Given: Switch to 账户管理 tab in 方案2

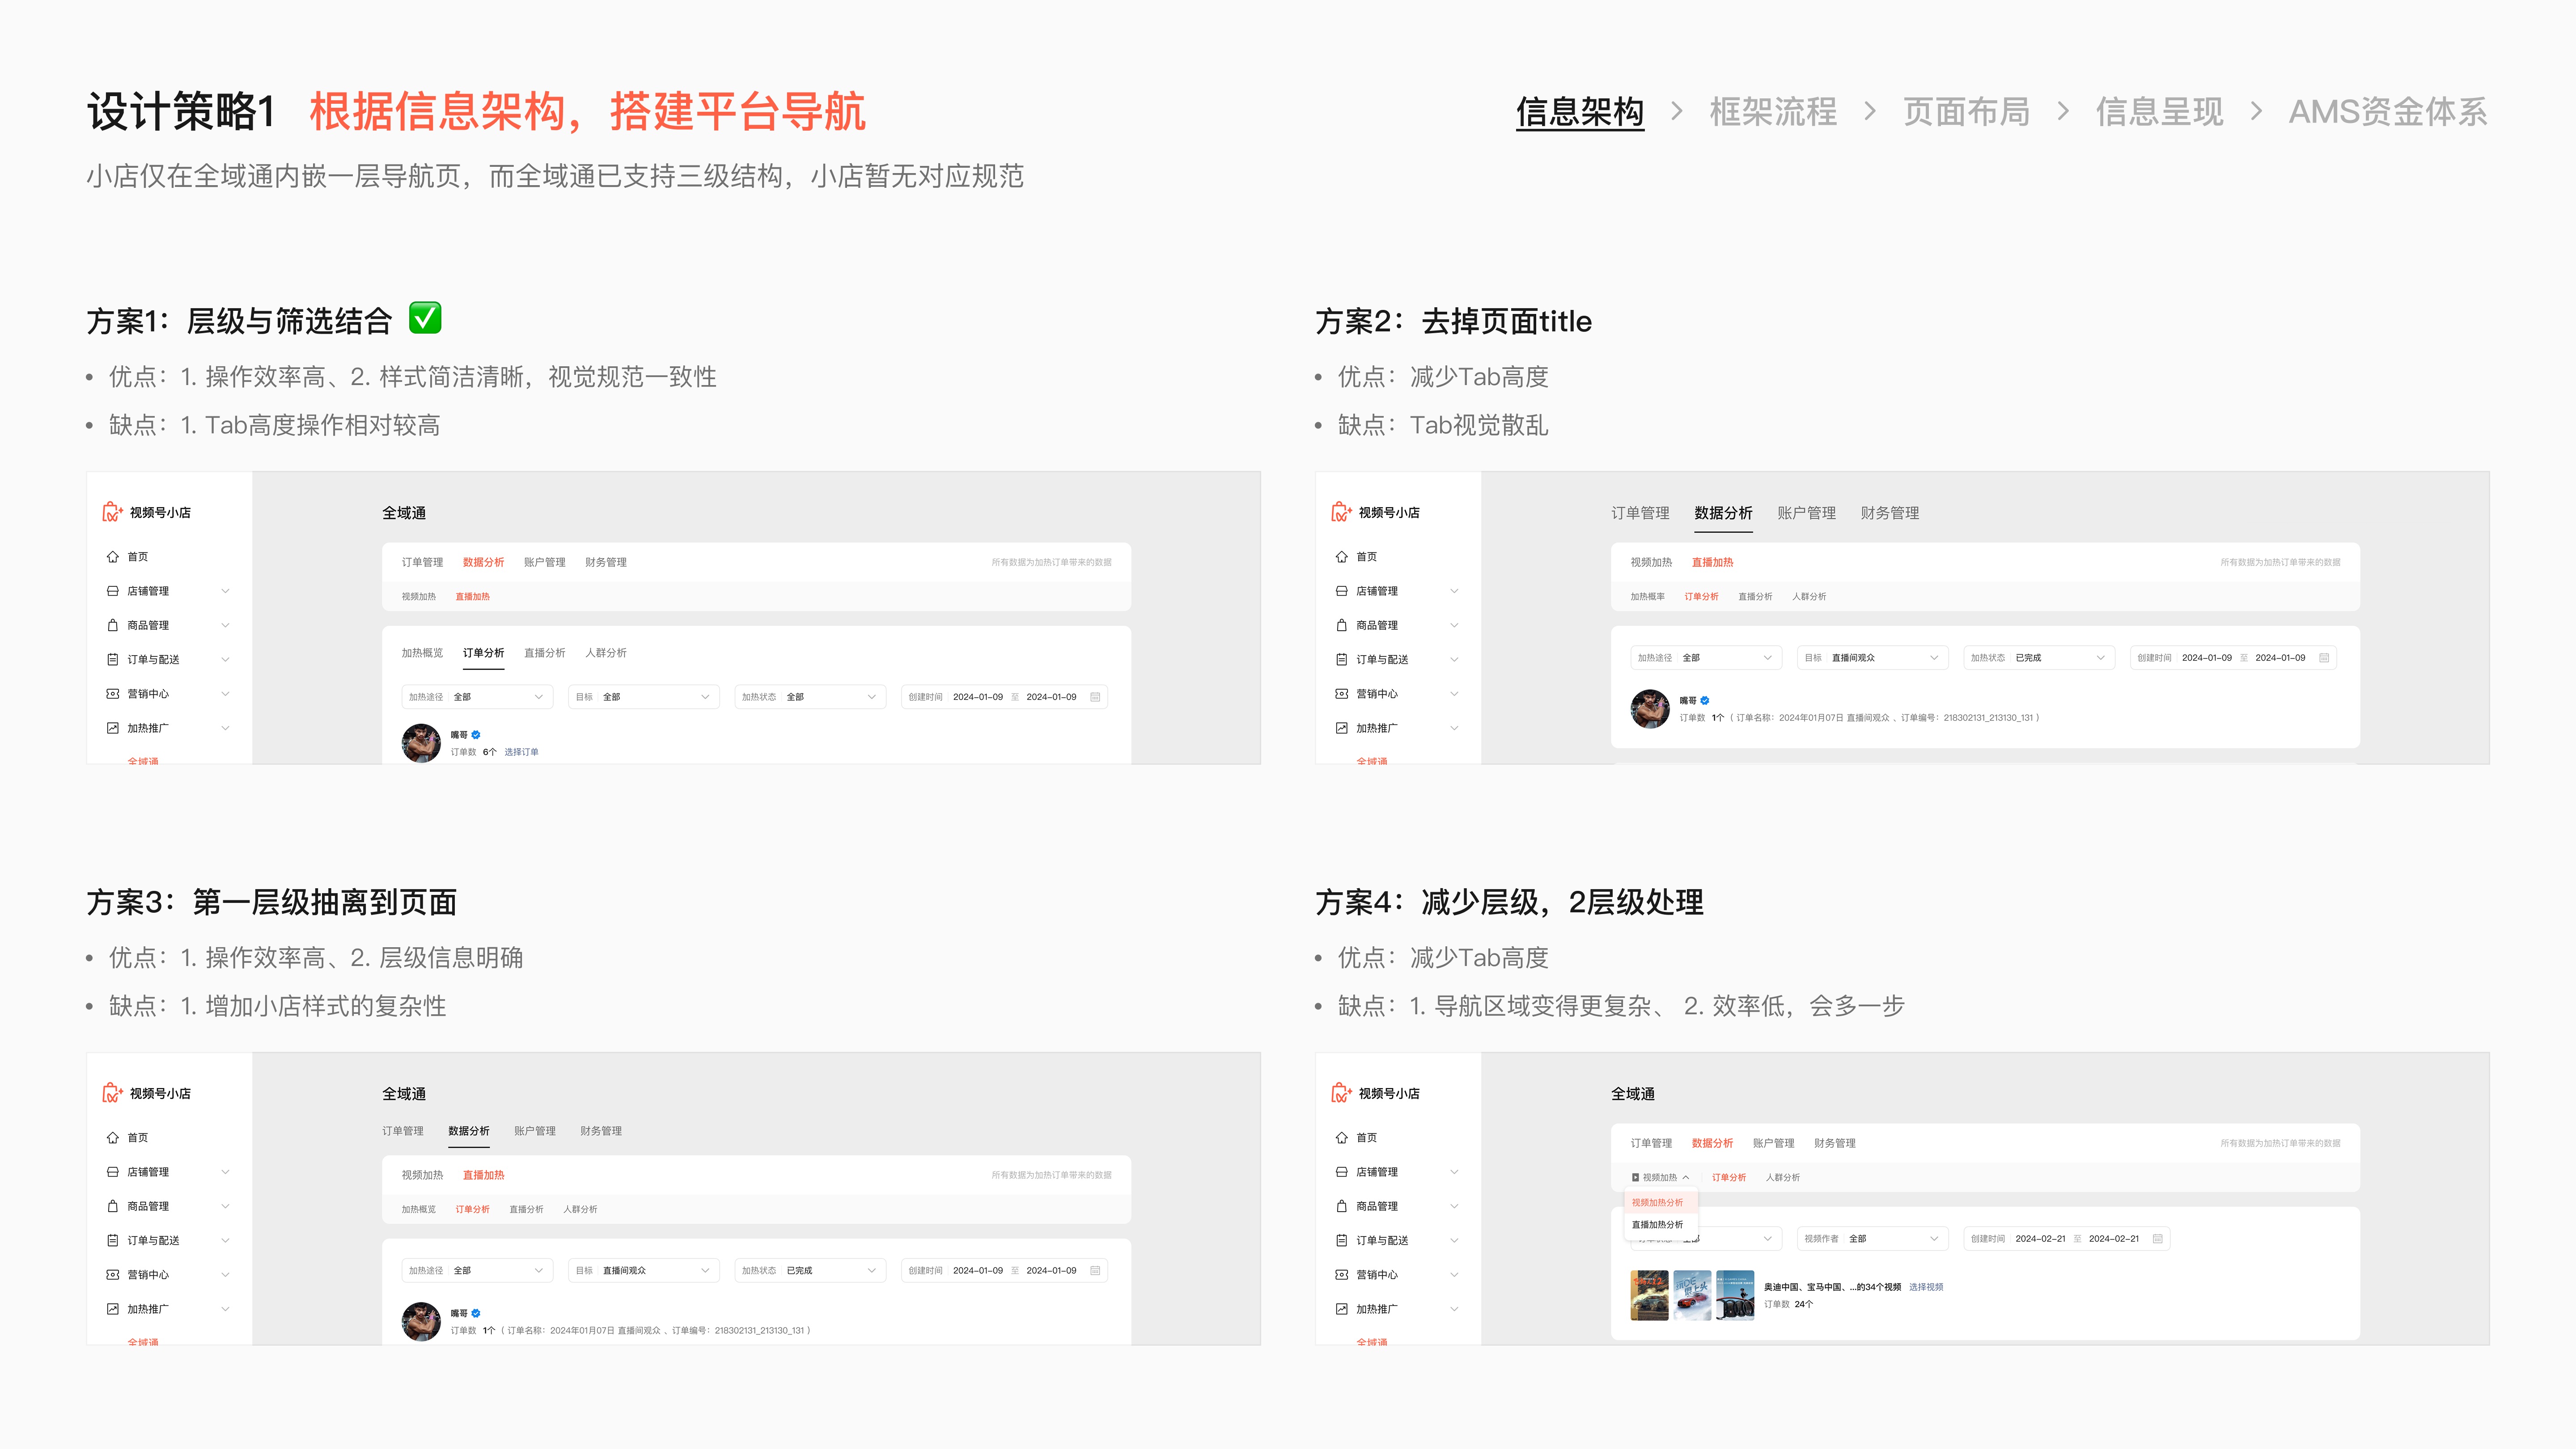Looking at the screenshot, I should pyautogui.click(x=1806, y=513).
